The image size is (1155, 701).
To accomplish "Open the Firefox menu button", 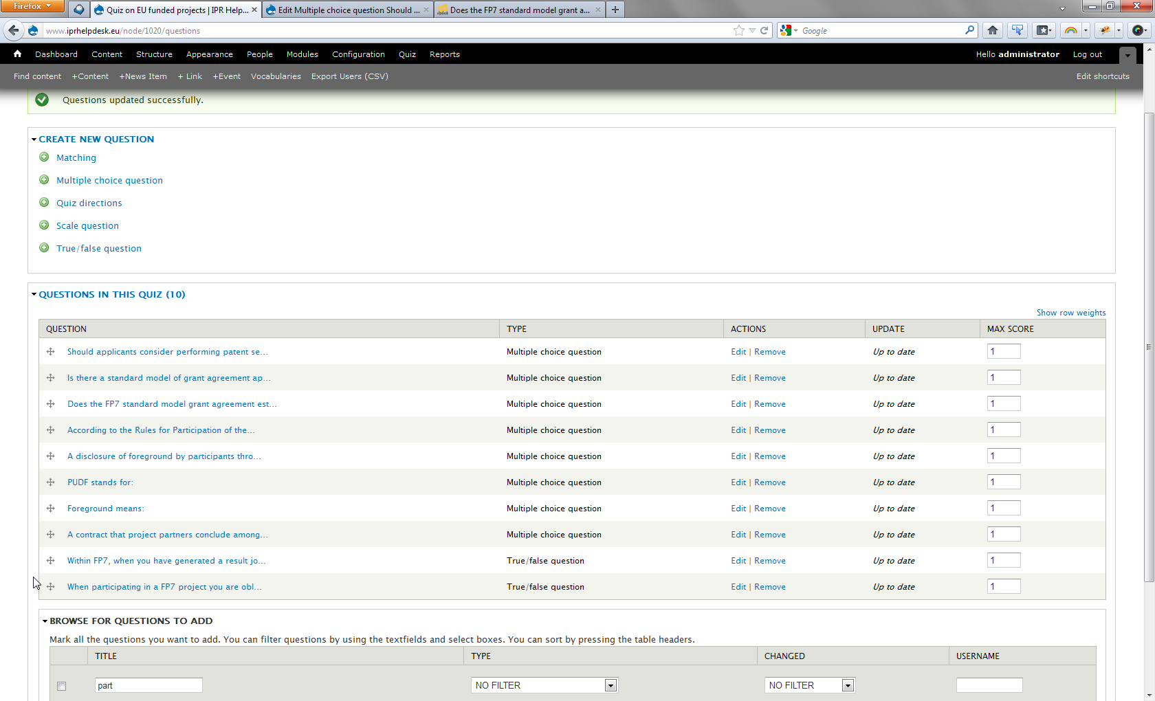I will (32, 6).
